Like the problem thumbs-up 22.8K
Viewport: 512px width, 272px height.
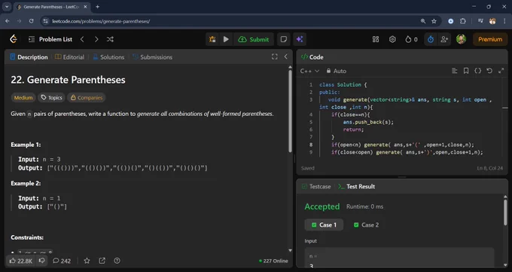click(x=20, y=261)
